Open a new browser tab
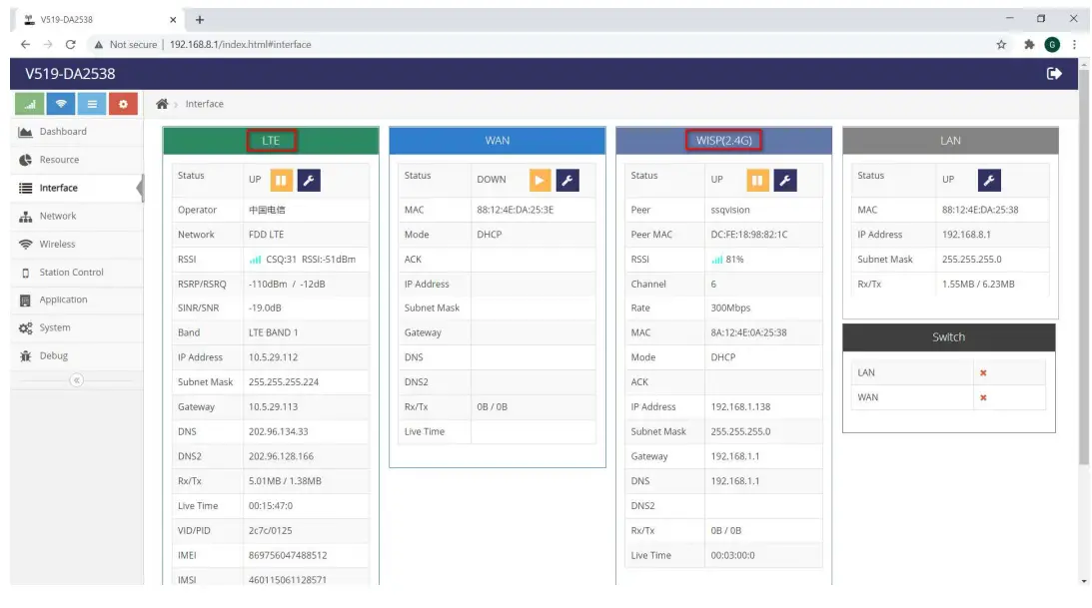This screenshot has width=1092, height=608. (200, 20)
